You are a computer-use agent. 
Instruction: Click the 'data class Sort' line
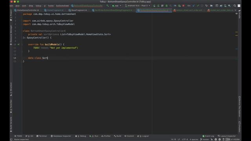[38, 58]
